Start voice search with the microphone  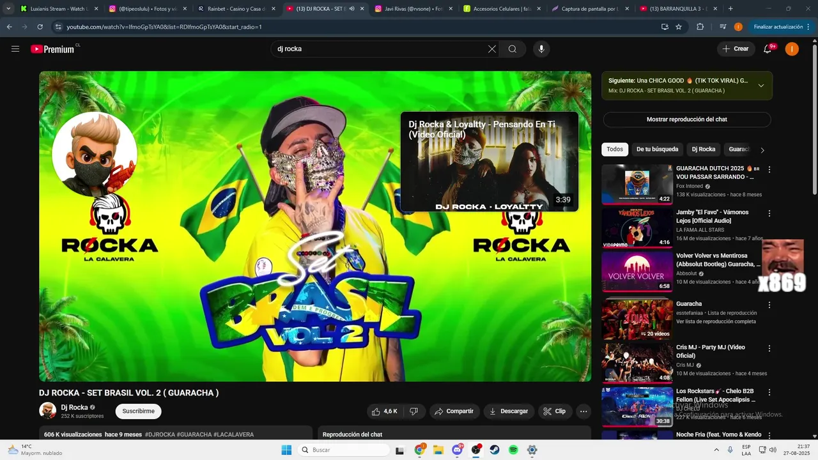[541, 49]
